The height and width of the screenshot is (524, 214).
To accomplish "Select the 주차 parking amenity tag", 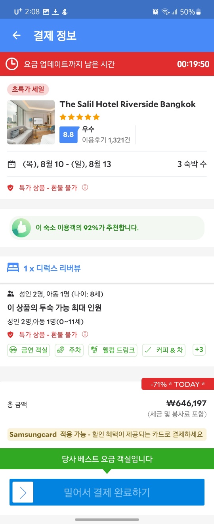I will [69, 350].
